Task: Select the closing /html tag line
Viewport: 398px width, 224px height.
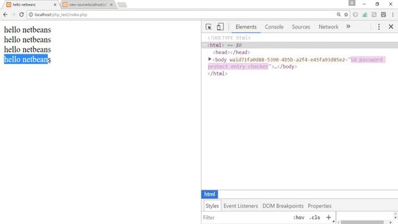Action: tap(218, 73)
